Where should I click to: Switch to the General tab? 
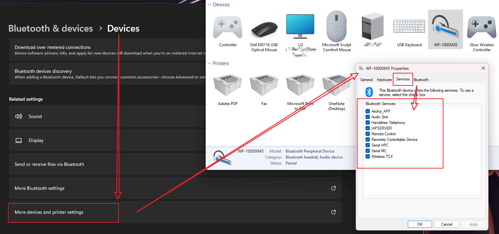coord(367,80)
